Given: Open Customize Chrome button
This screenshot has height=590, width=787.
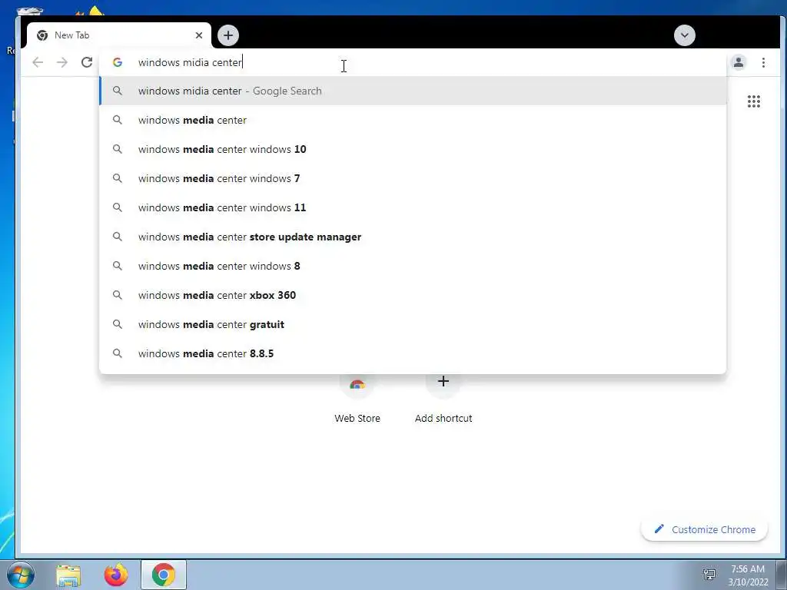Looking at the screenshot, I should tap(704, 529).
